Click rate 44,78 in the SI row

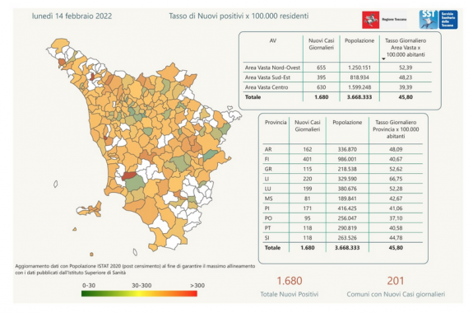(x=396, y=238)
